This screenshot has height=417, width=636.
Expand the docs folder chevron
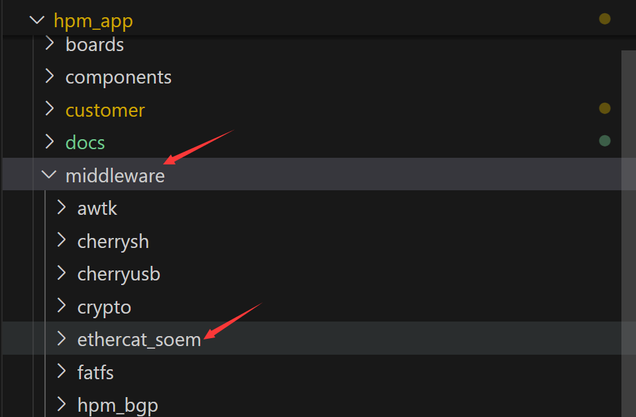50,142
